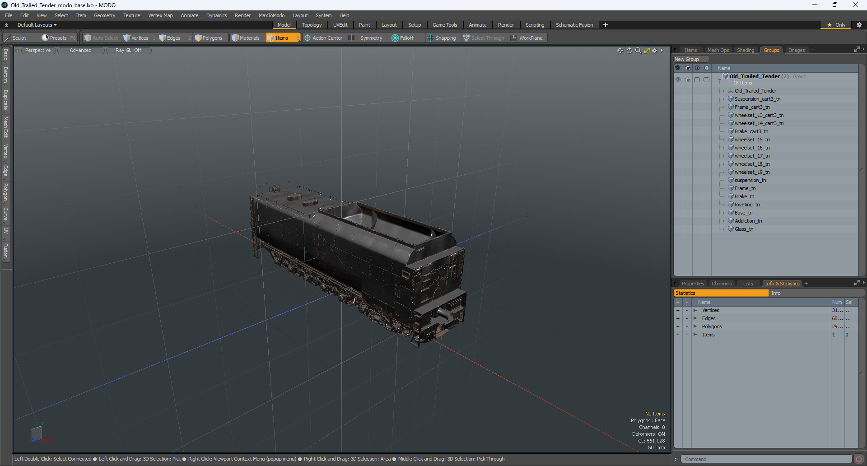Select the Statistics section button
This screenshot has height=466, width=867.
[721, 293]
